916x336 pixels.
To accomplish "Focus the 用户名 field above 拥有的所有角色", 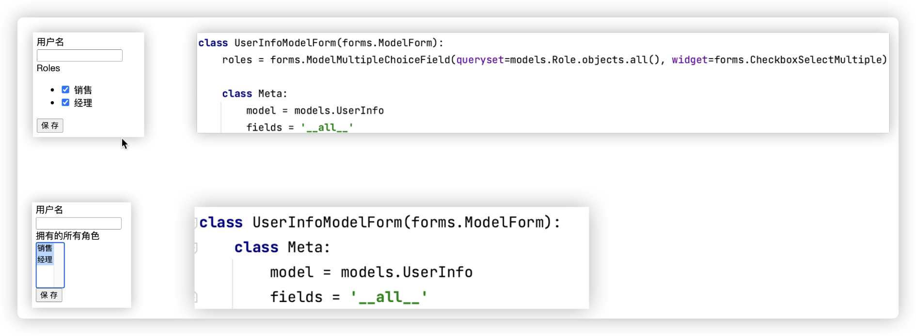I will [79, 223].
